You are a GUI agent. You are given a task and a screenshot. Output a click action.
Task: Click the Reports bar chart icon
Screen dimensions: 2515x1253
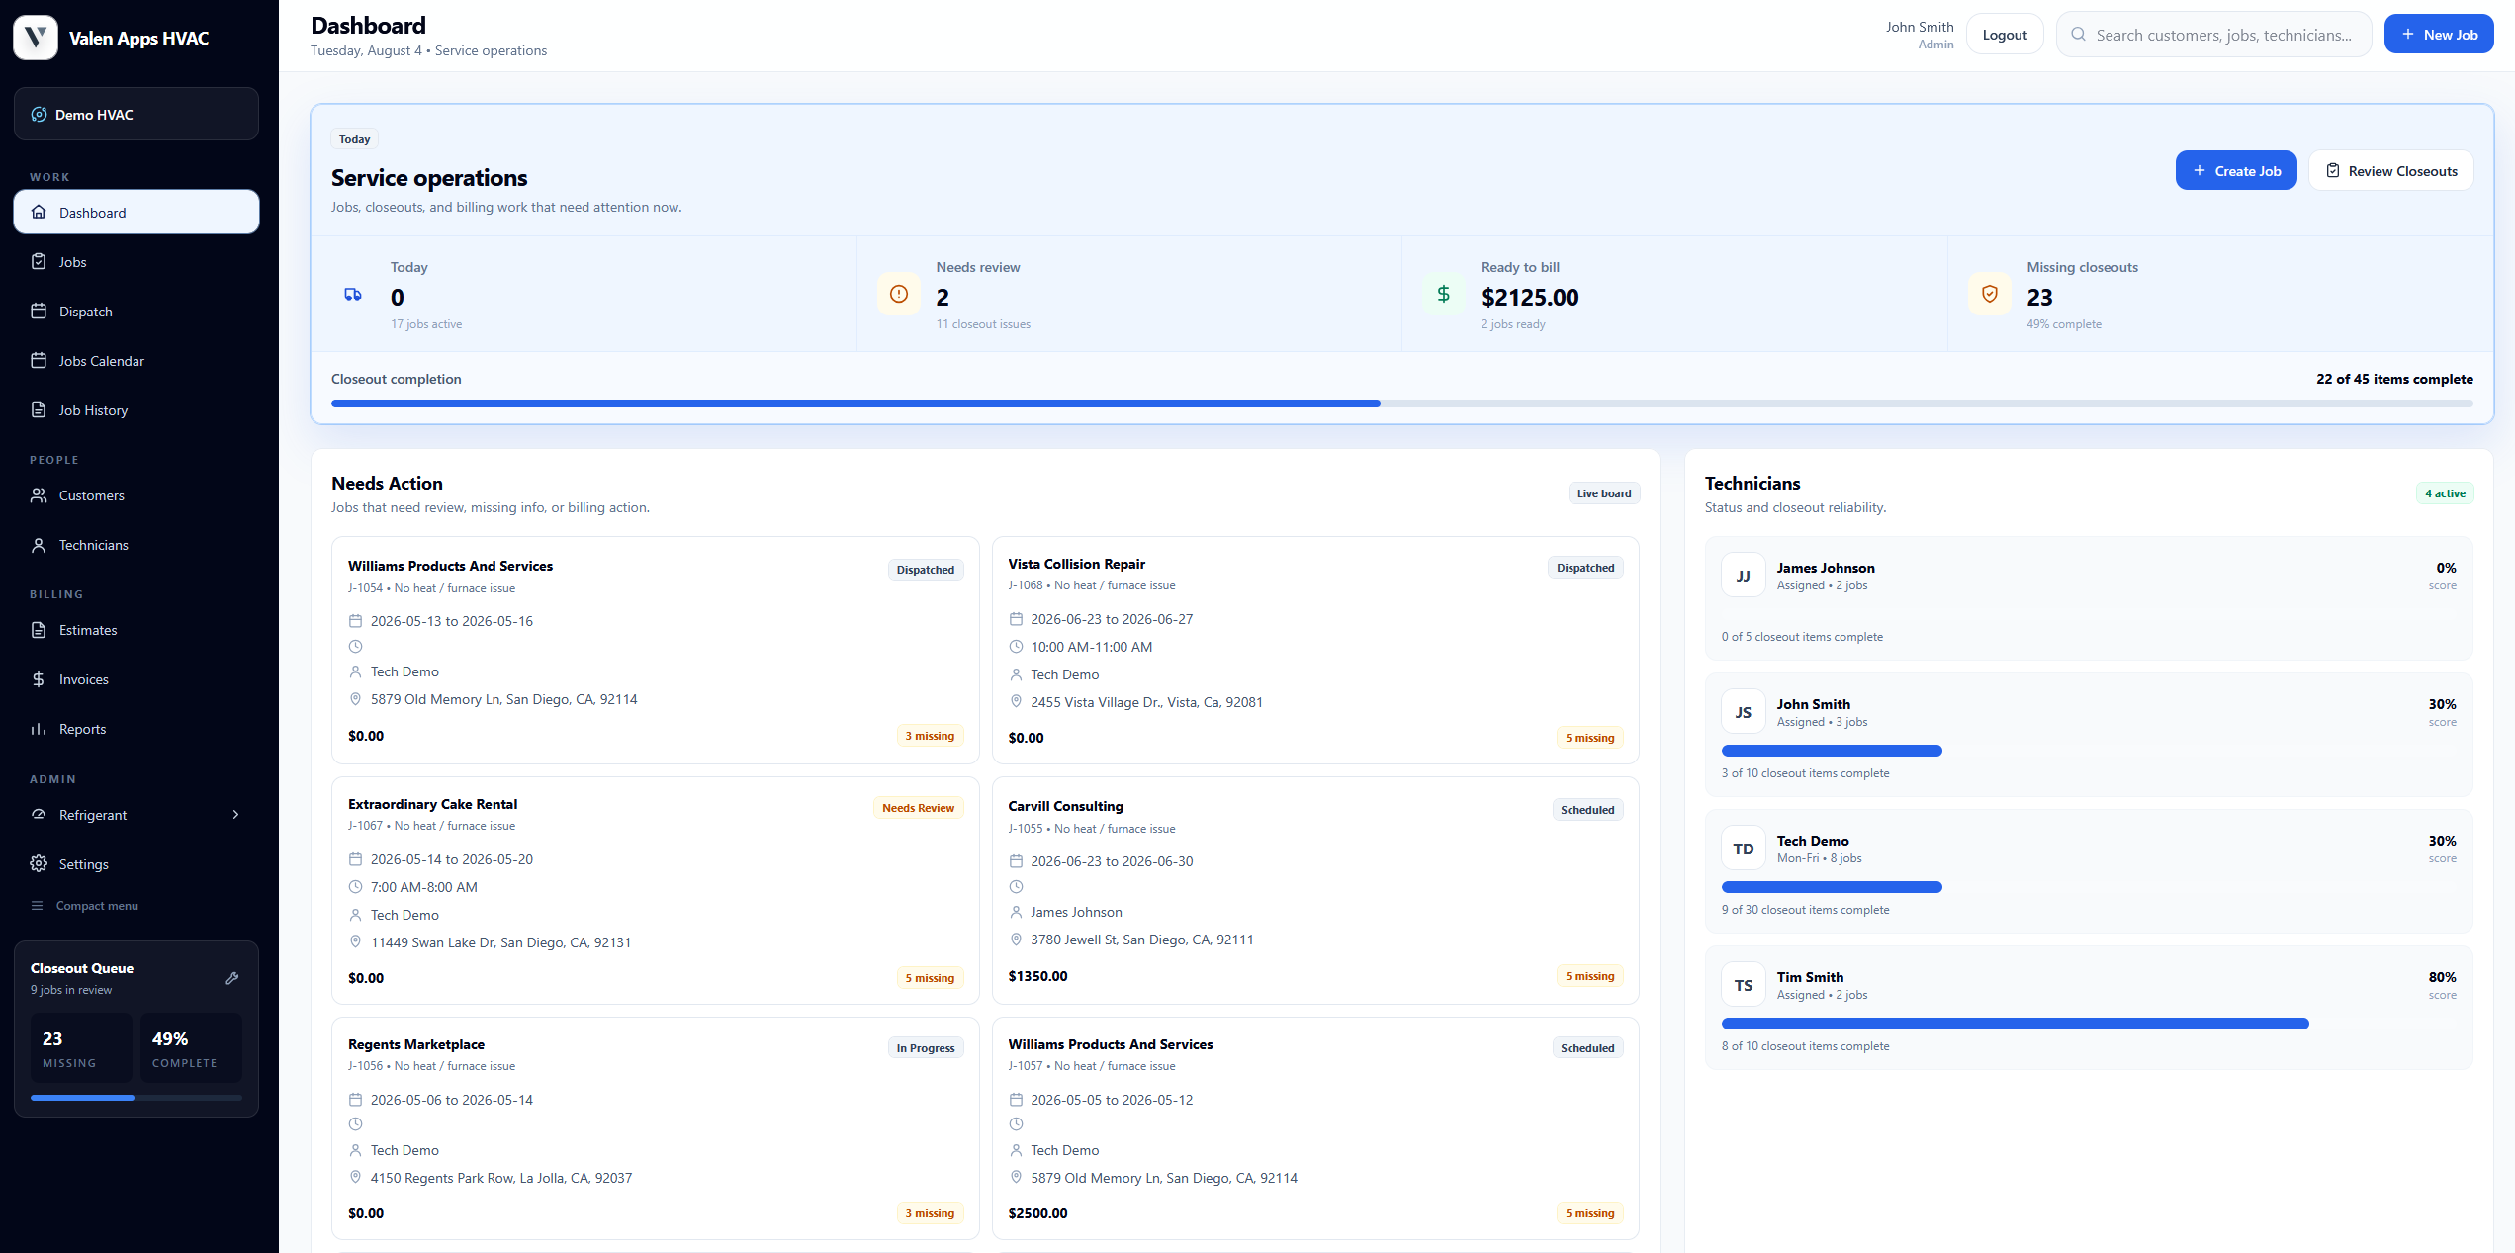point(39,728)
